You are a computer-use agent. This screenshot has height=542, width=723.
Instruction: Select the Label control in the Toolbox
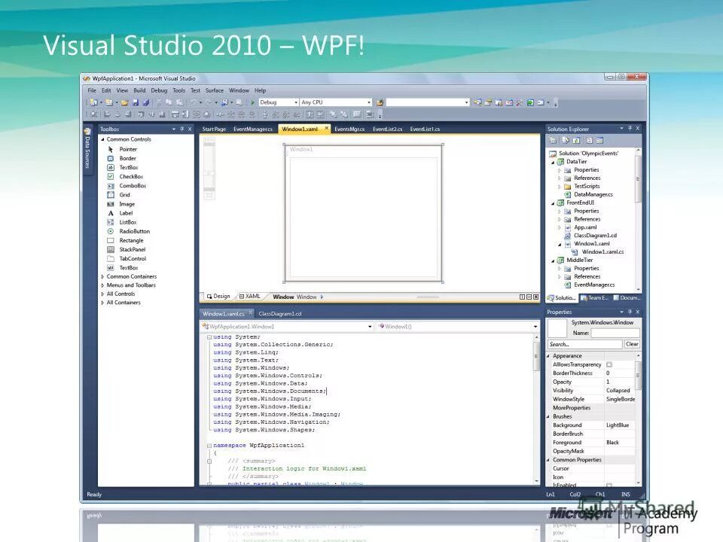(x=125, y=212)
